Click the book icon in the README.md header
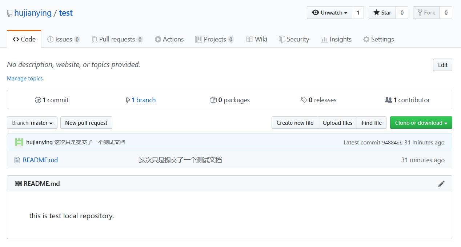Image resolution: width=461 pixels, height=247 pixels. pyautogui.click(x=18, y=184)
